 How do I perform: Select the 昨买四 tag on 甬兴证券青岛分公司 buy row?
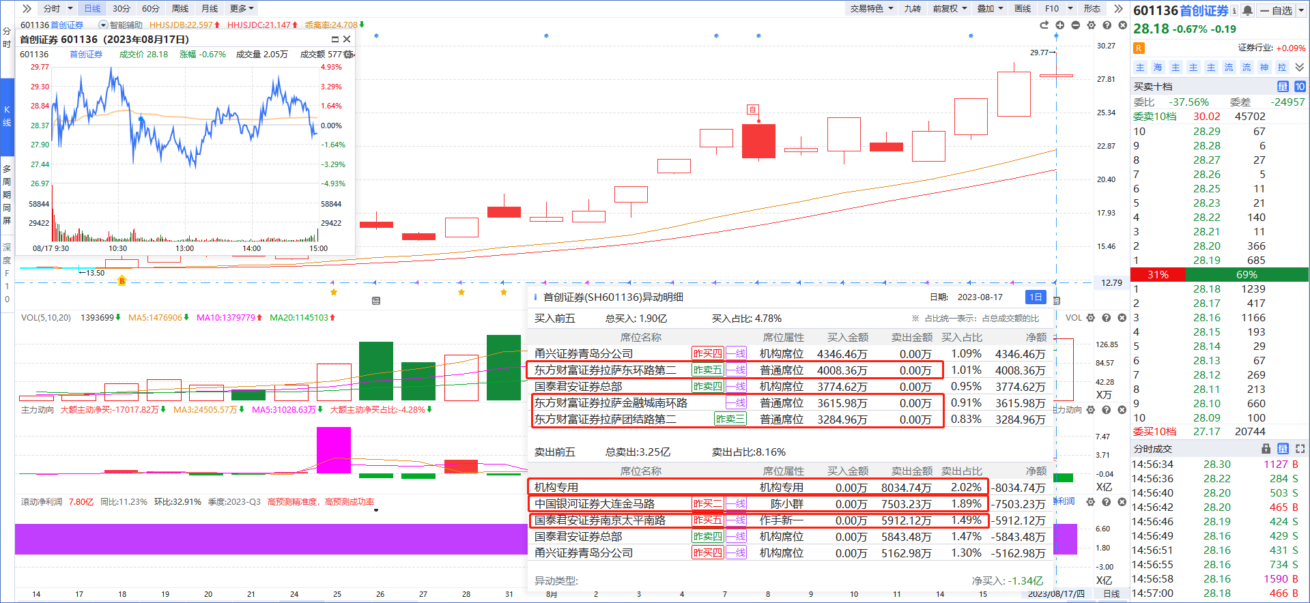tap(707, 354)
